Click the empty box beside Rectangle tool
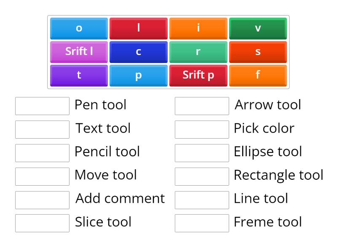The height and width of the screenshot is (252, 337). point(201,175)
